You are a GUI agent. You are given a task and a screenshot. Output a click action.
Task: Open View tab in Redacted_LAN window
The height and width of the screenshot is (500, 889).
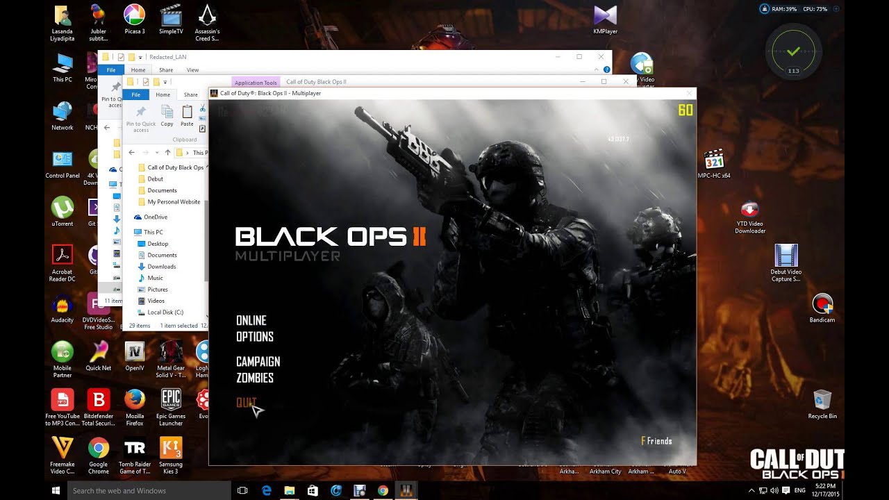[192, 70]
